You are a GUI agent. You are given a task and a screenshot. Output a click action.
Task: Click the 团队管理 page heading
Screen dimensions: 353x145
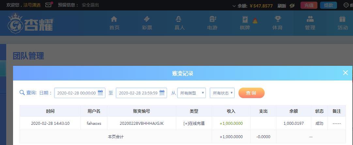click(x=28, y=56)
